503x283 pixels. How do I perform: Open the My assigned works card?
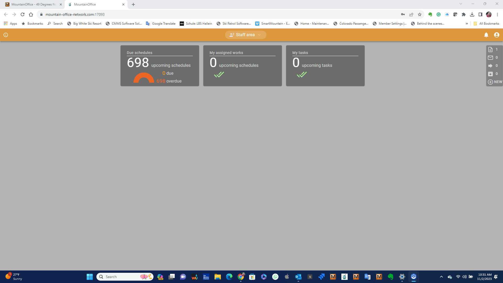[x=242, y=66]
